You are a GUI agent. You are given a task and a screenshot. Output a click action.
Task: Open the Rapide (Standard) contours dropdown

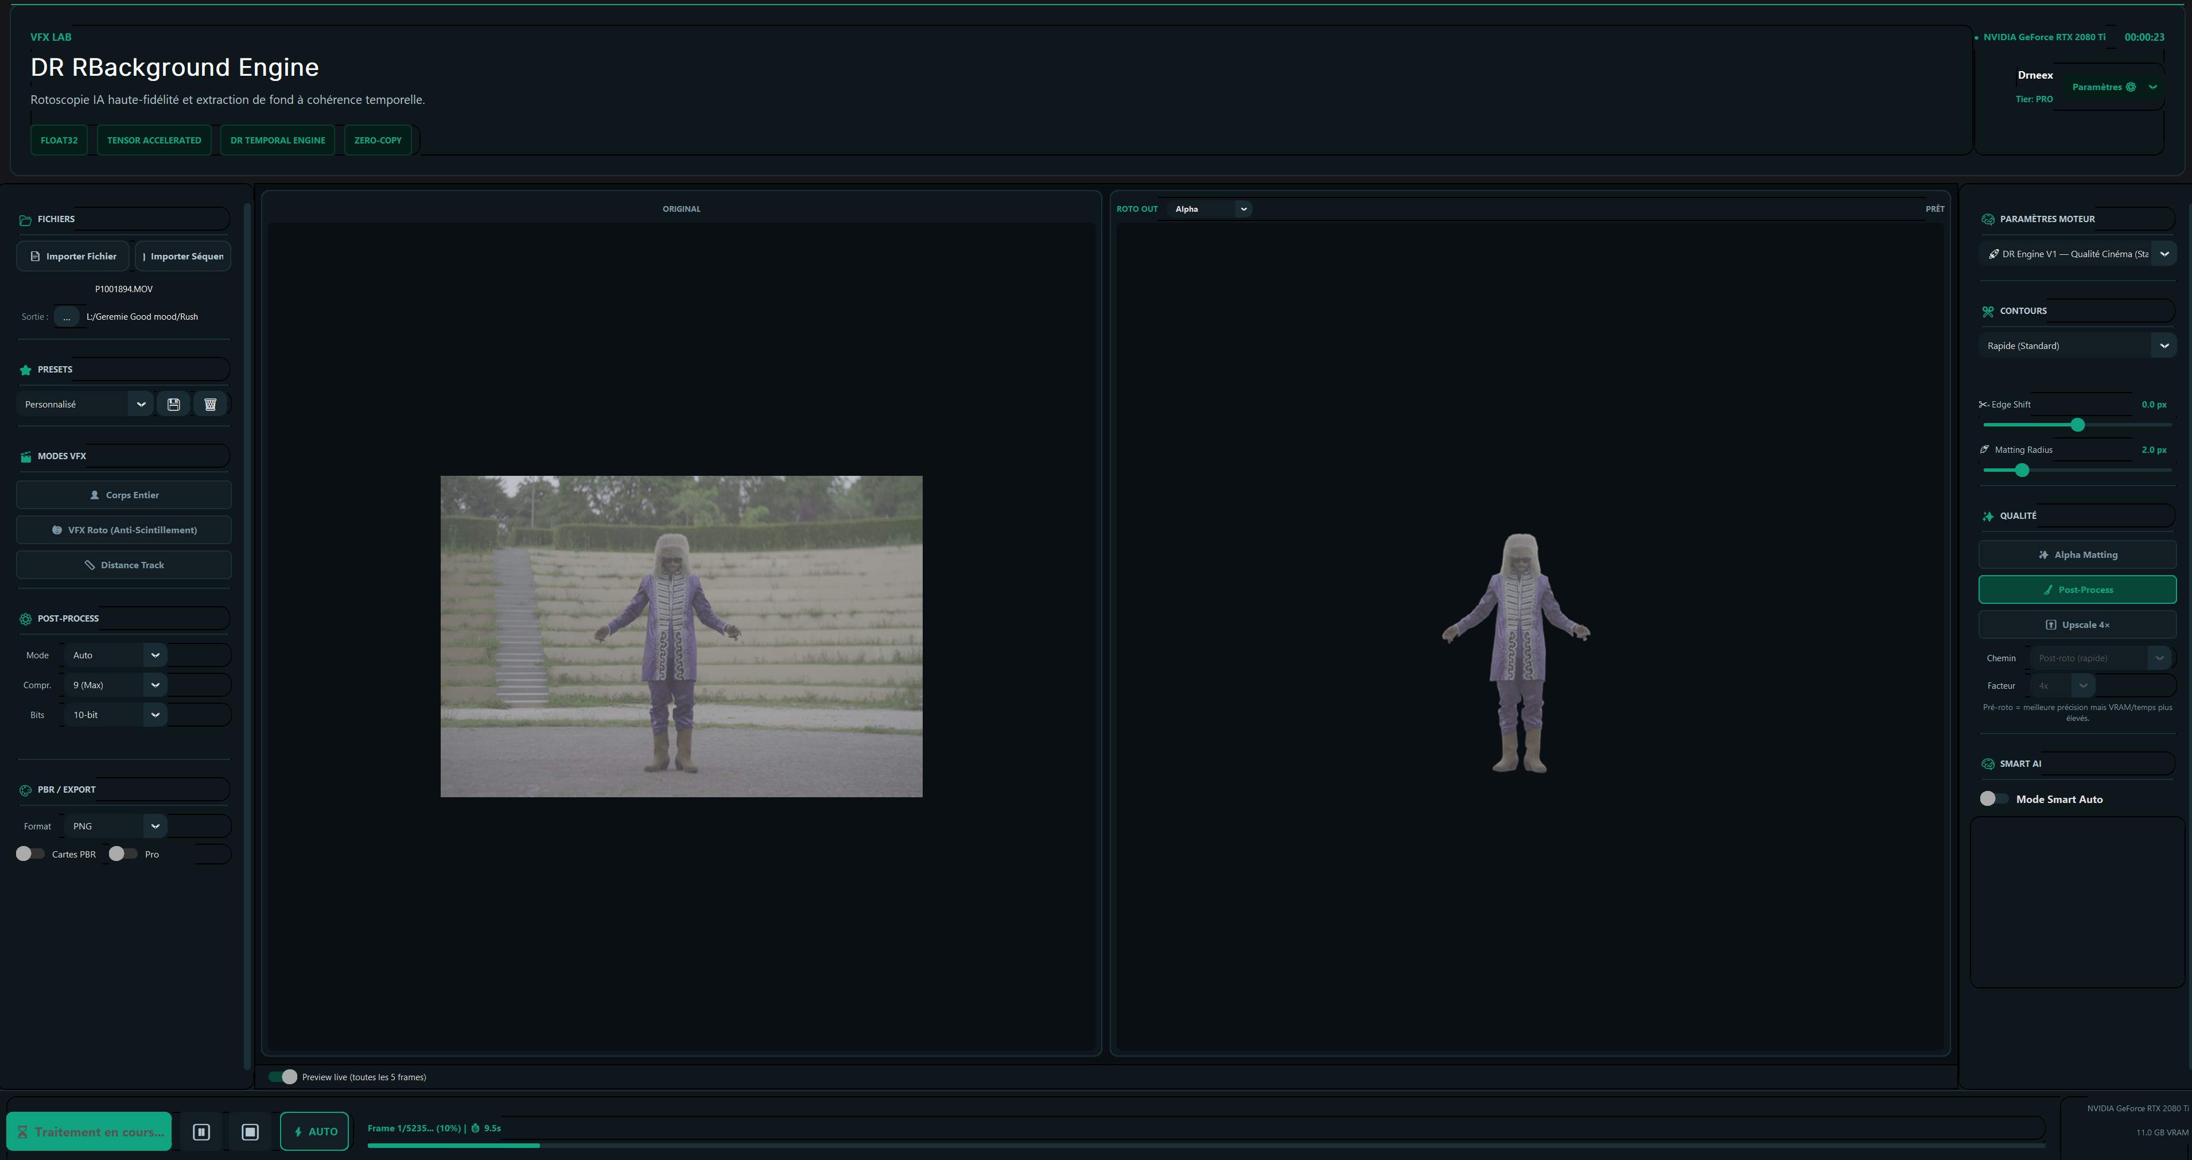(x=2077, y=346)
